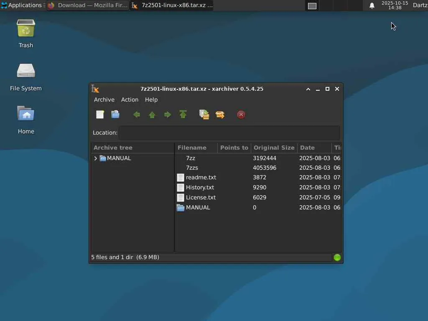
Task: Click the Extract files toolbar icon
Action: pyautogui.click(x=220, y=115)
